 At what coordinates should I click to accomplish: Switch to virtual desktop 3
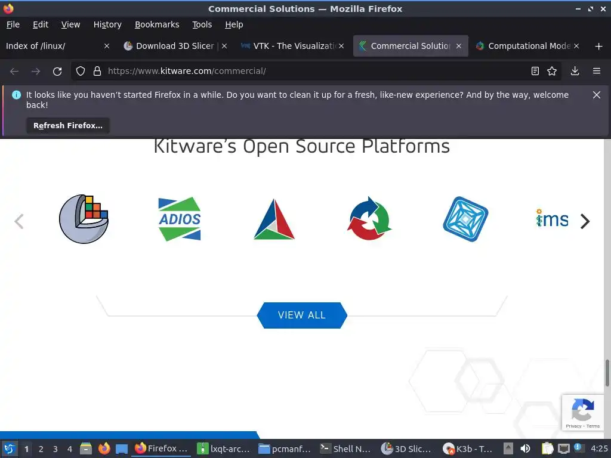pyautogui.click(x=55, y=449)
